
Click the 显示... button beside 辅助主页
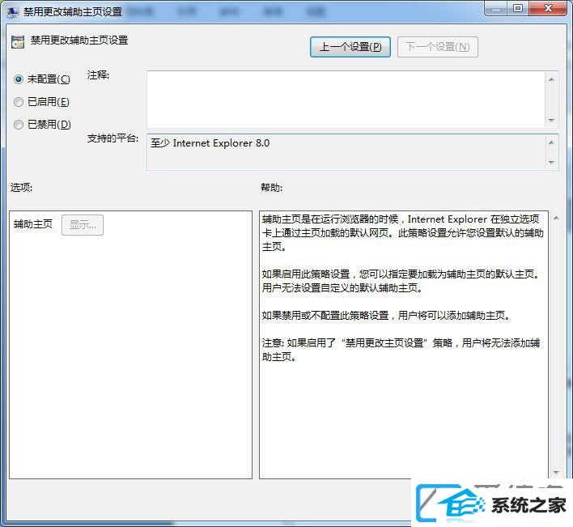click(83, 225)
